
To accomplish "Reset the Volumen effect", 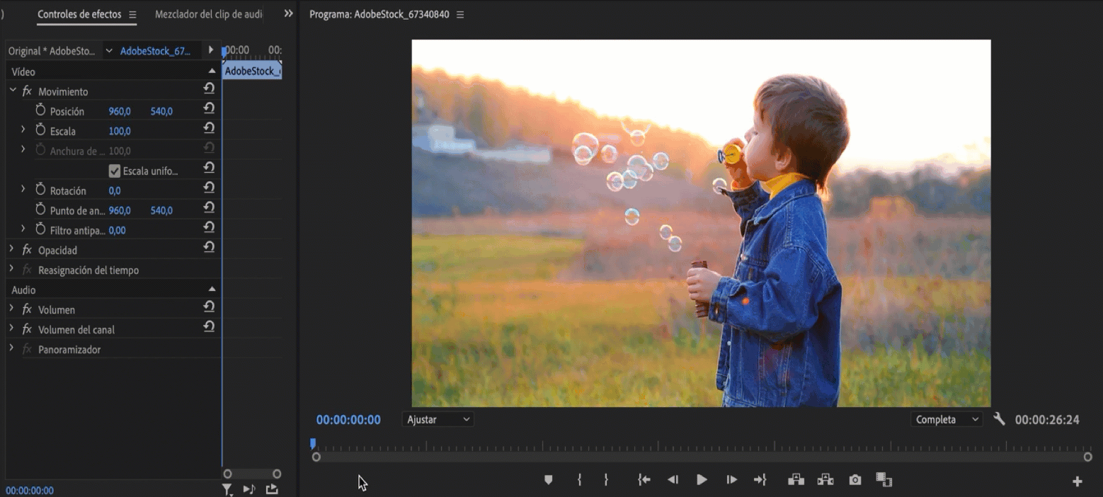I will 209,307.
